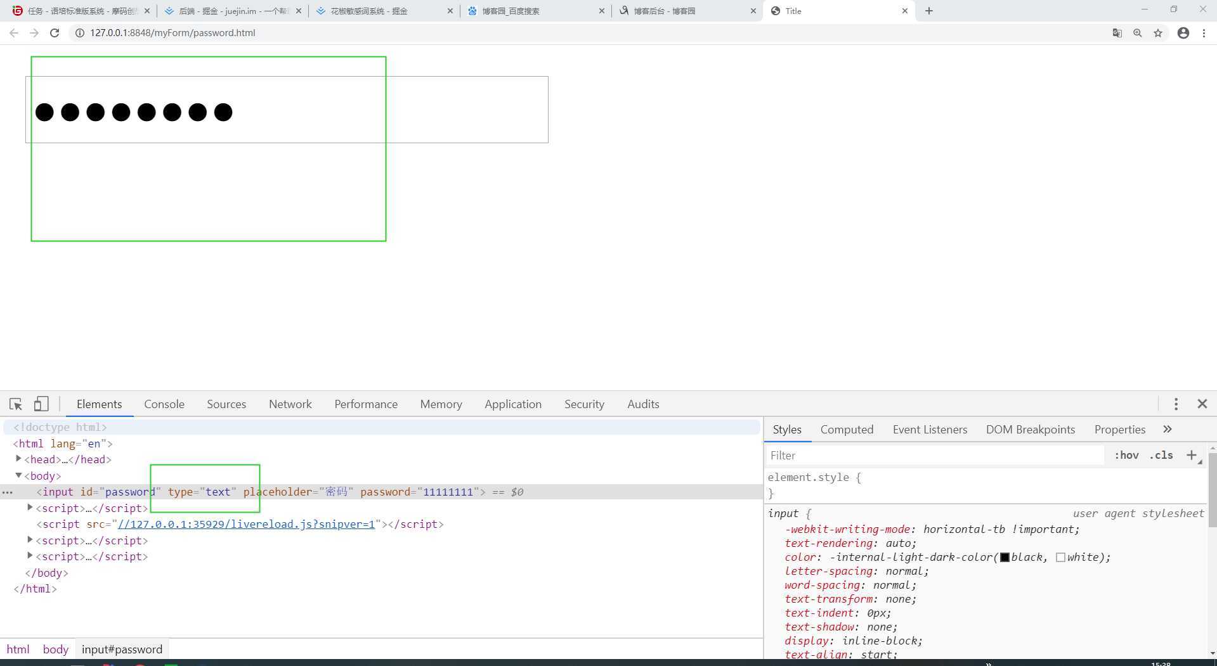
Task: Expand the script node after the livereload script
Action: 30,540
